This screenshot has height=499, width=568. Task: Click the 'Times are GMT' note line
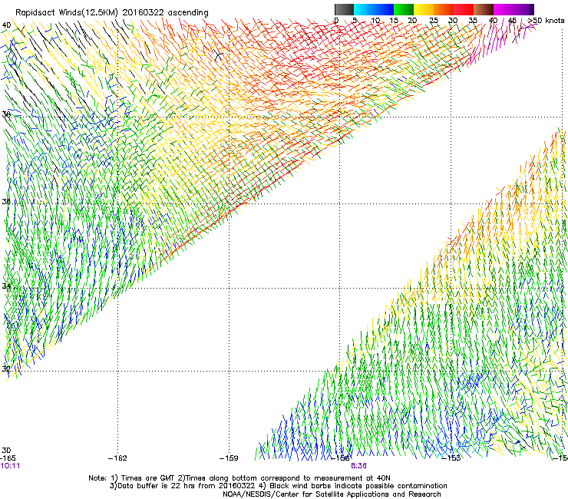239,478
